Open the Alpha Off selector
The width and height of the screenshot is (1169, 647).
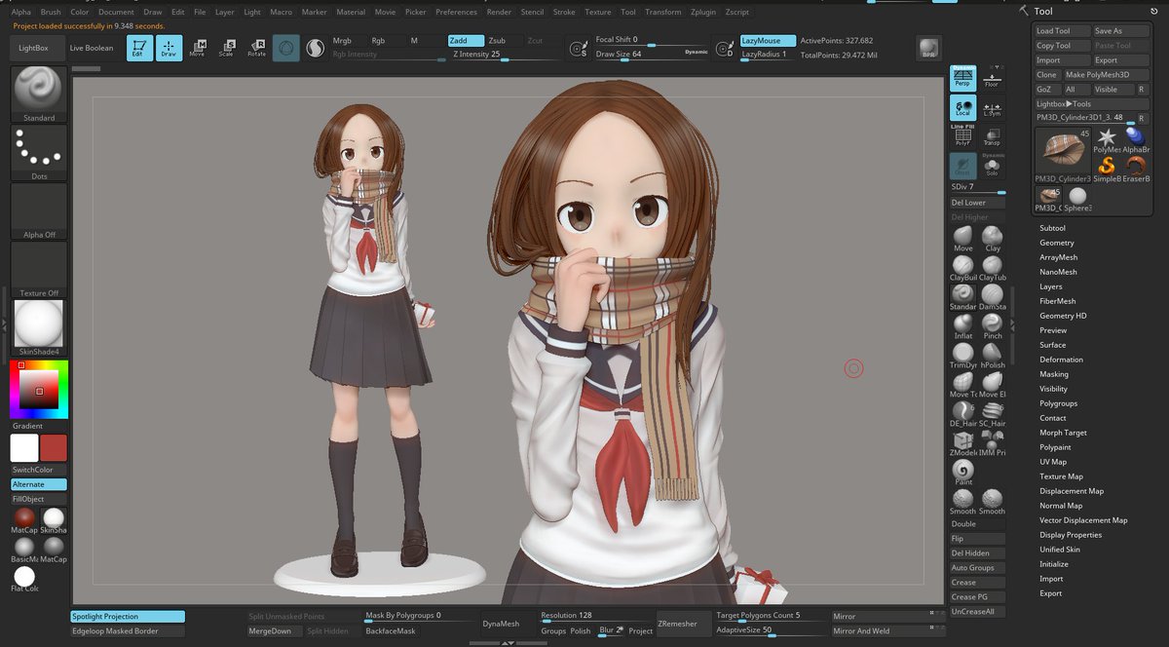[x=39, y=210]
